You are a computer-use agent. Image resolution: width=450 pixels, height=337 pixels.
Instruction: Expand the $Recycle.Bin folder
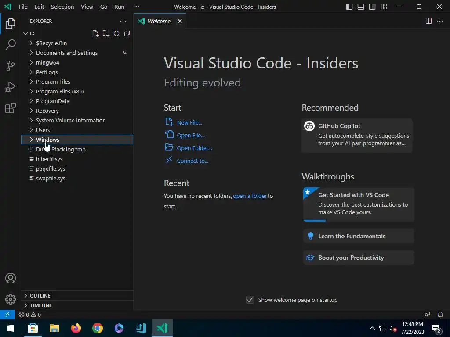77,43
